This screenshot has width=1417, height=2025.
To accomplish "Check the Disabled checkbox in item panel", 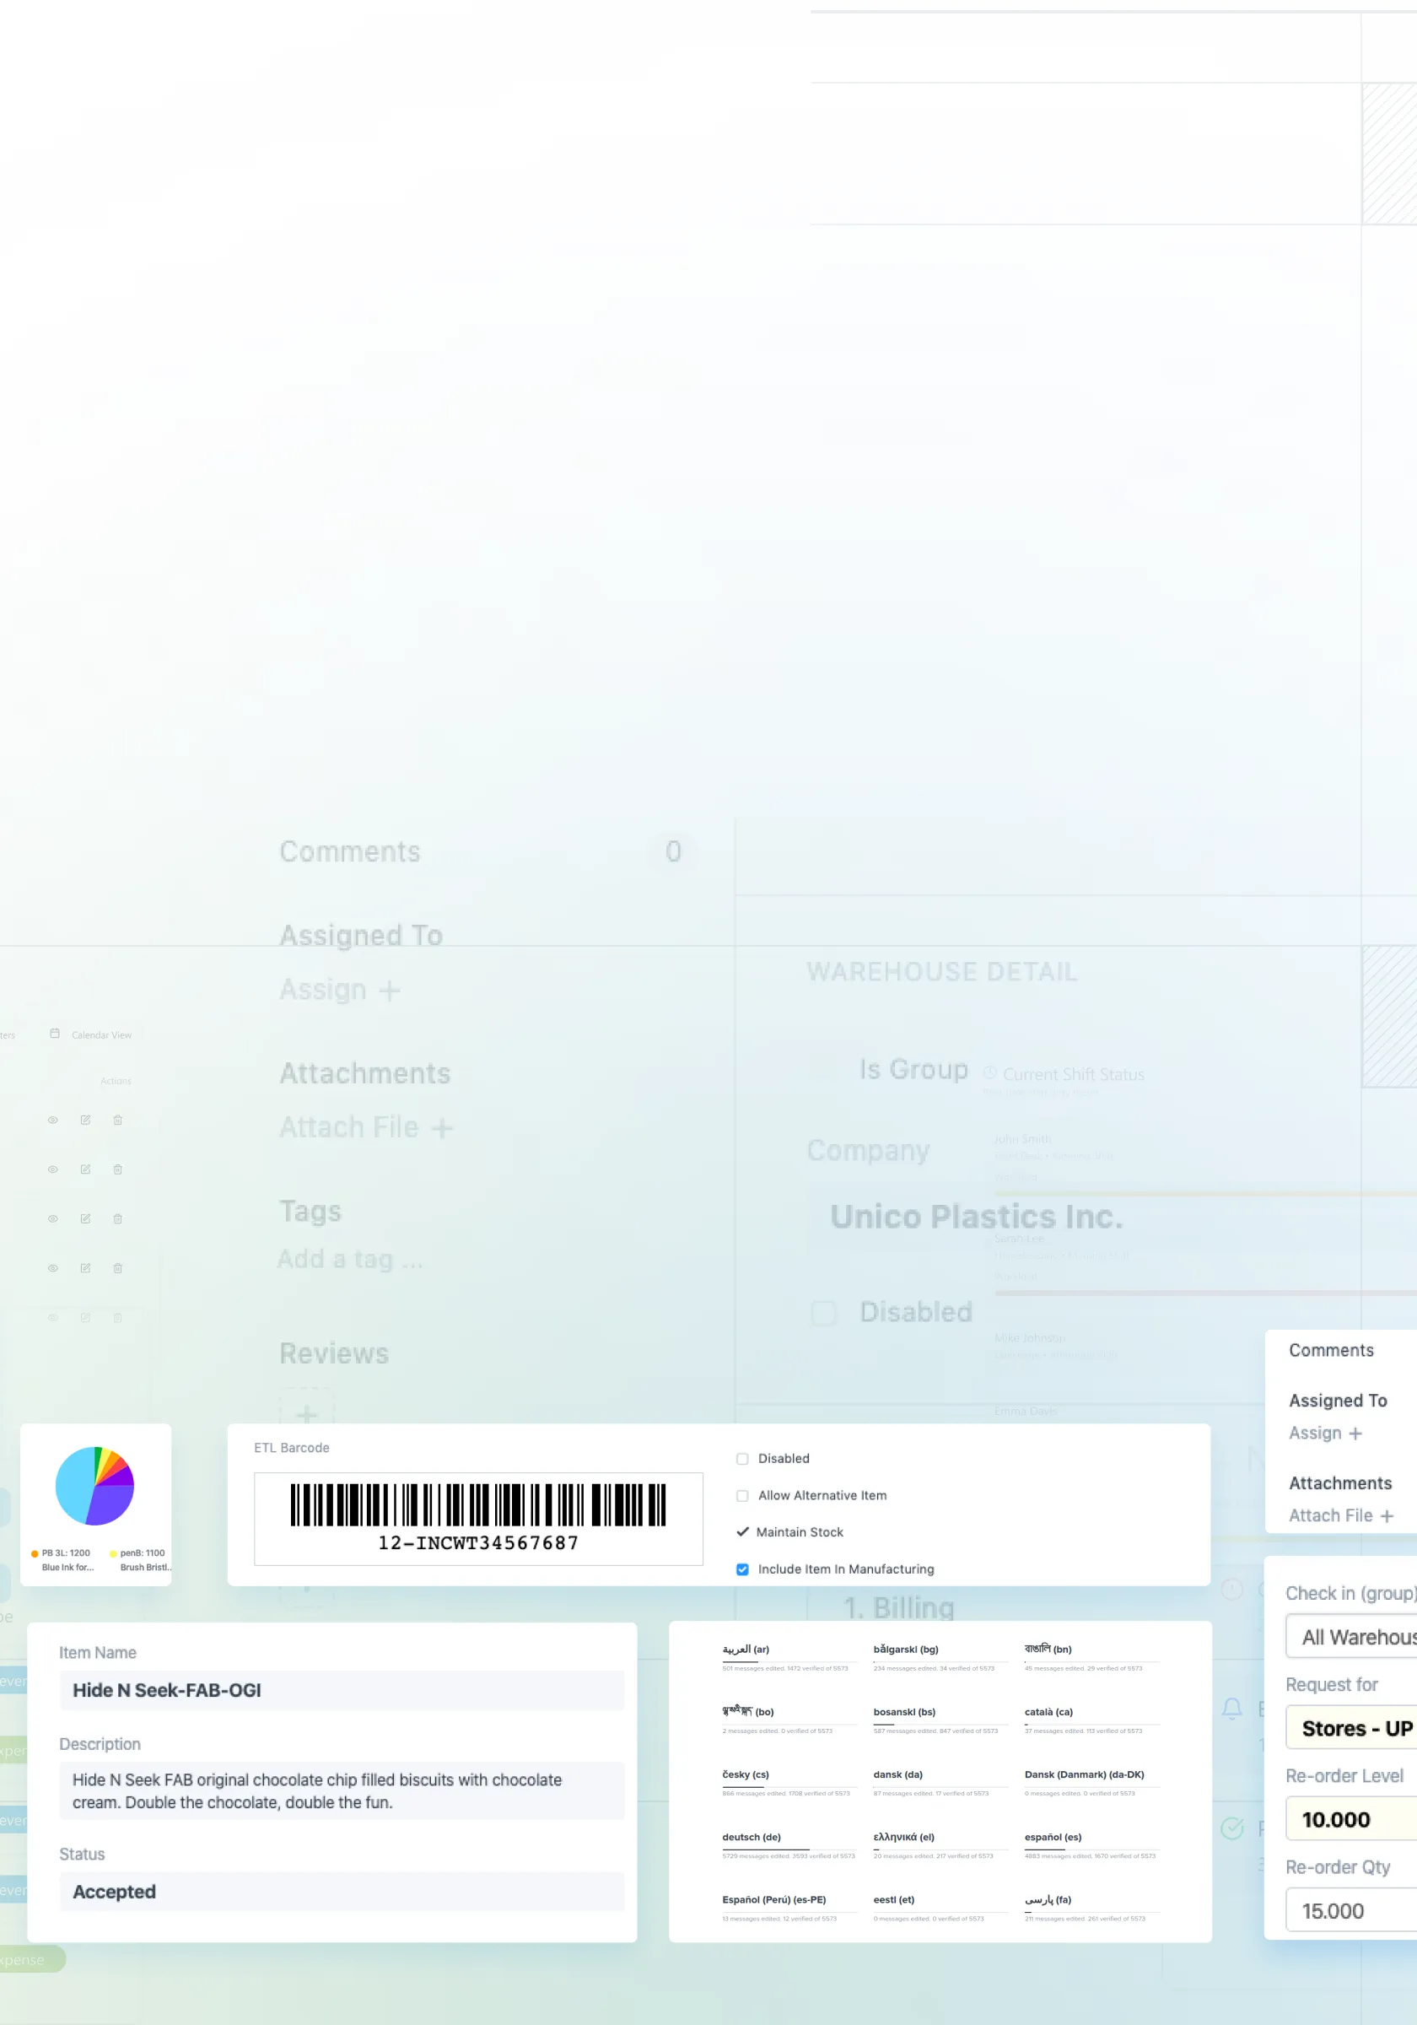I will 742,1459.
